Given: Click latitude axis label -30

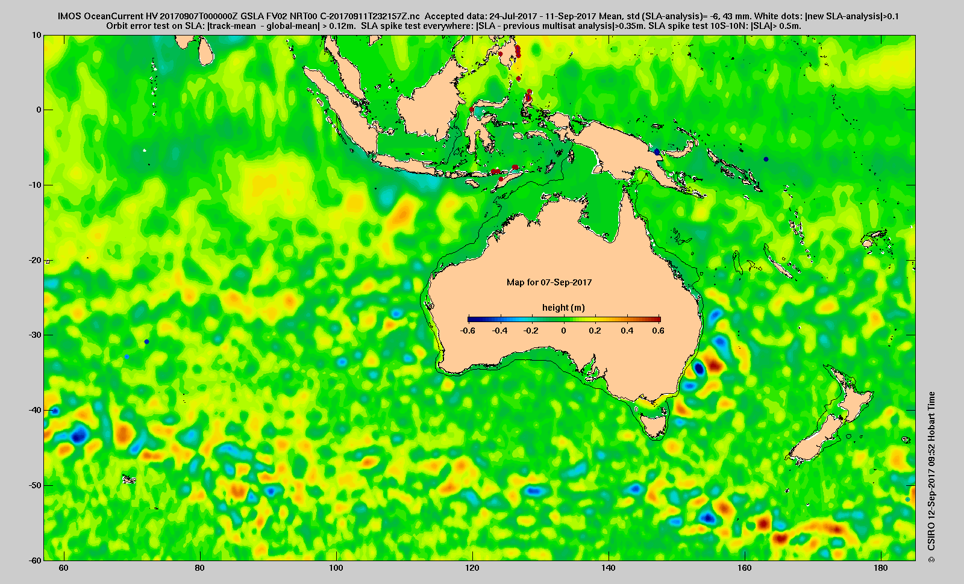Looking at the screenshot, I should click(x=36, y=335).
